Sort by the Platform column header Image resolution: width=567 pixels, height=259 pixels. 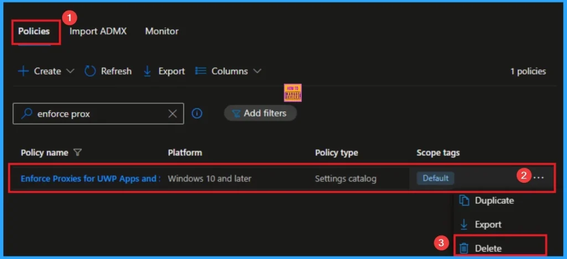click(185, 152)
